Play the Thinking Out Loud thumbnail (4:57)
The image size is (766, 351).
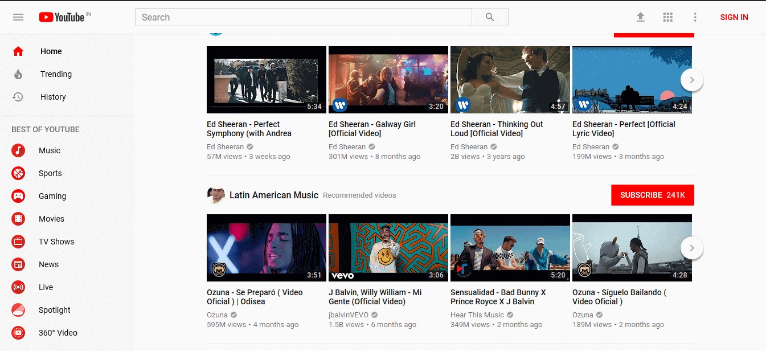[x=510, y=80]
